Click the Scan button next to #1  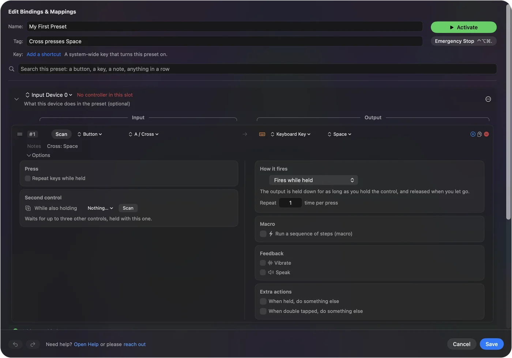click(61, 134)
